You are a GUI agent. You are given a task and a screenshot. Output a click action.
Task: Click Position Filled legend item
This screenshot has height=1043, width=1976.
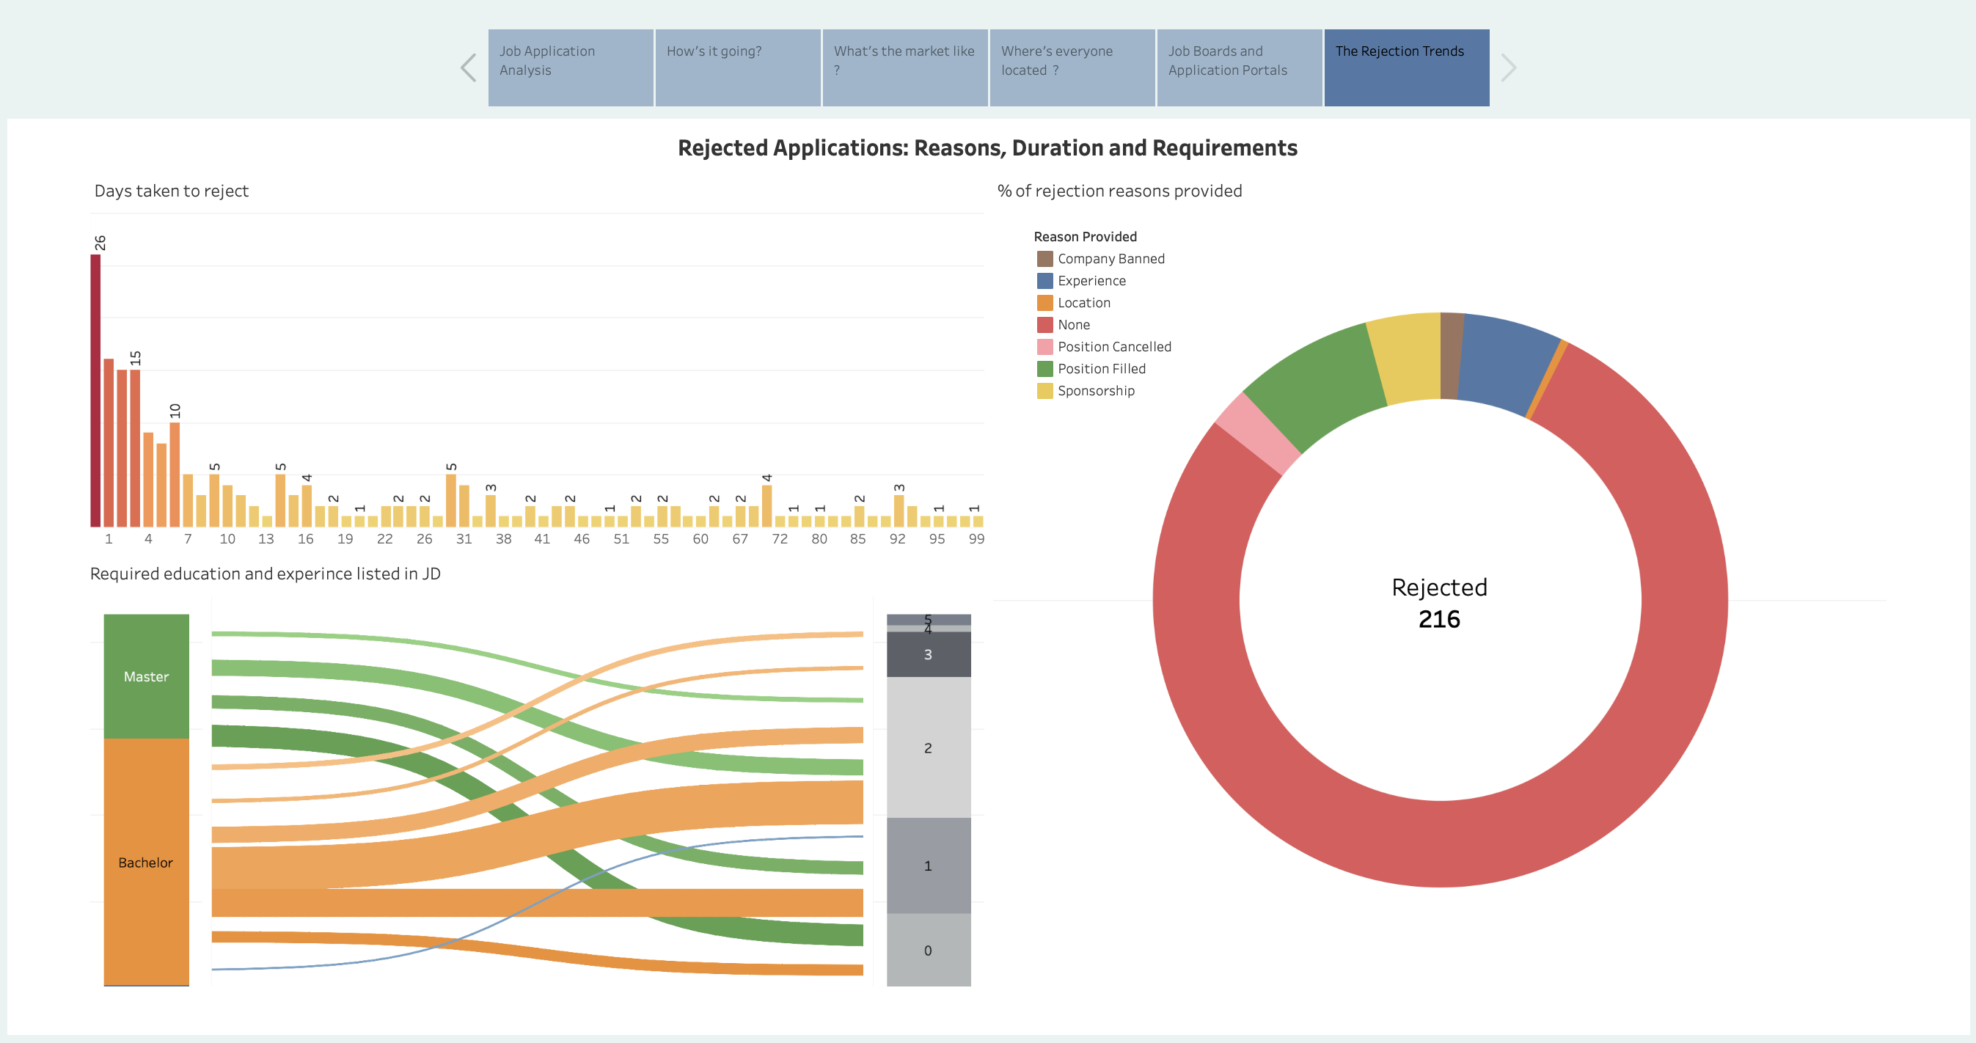1101,369
